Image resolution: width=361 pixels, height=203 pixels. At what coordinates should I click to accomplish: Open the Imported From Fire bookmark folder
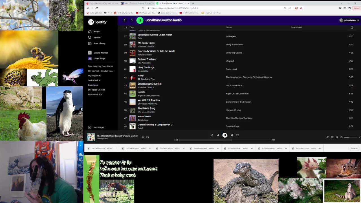click(x=211, y=13)
